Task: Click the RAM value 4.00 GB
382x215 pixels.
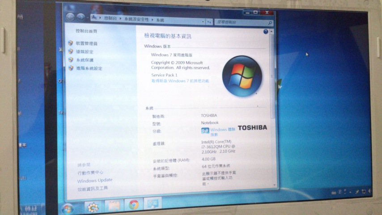Action: 208,159
